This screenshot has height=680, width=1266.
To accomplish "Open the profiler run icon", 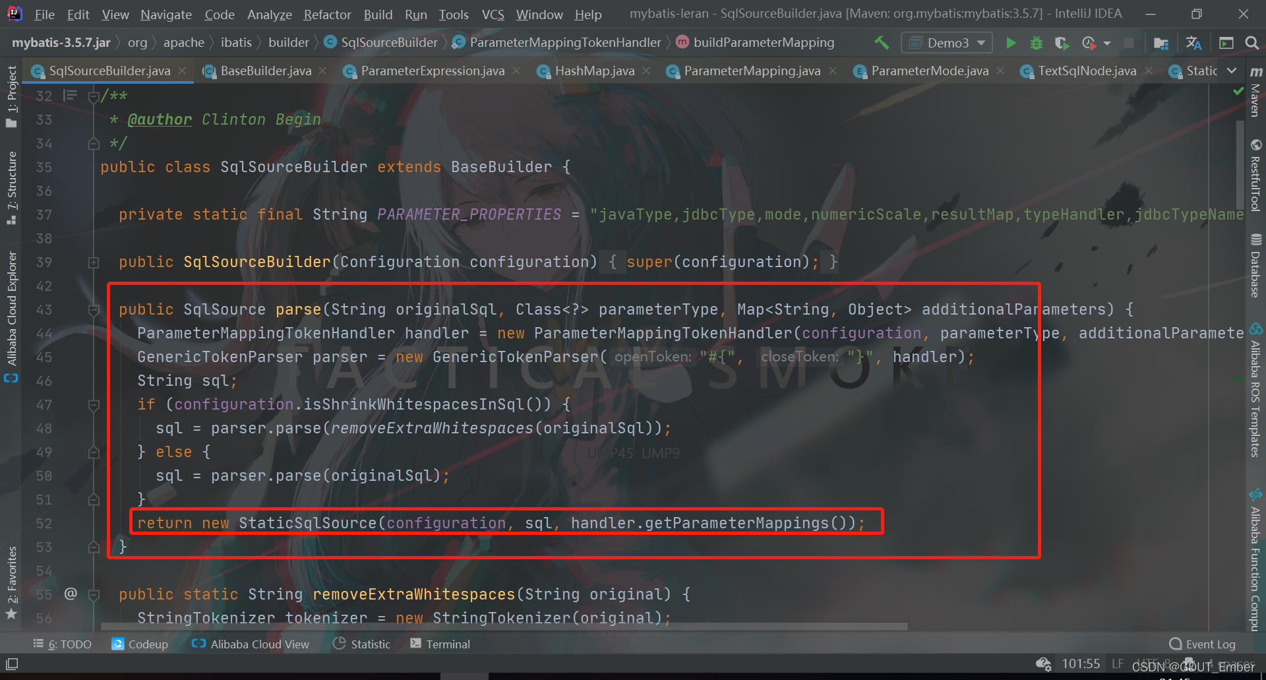I will [1089, 43].
